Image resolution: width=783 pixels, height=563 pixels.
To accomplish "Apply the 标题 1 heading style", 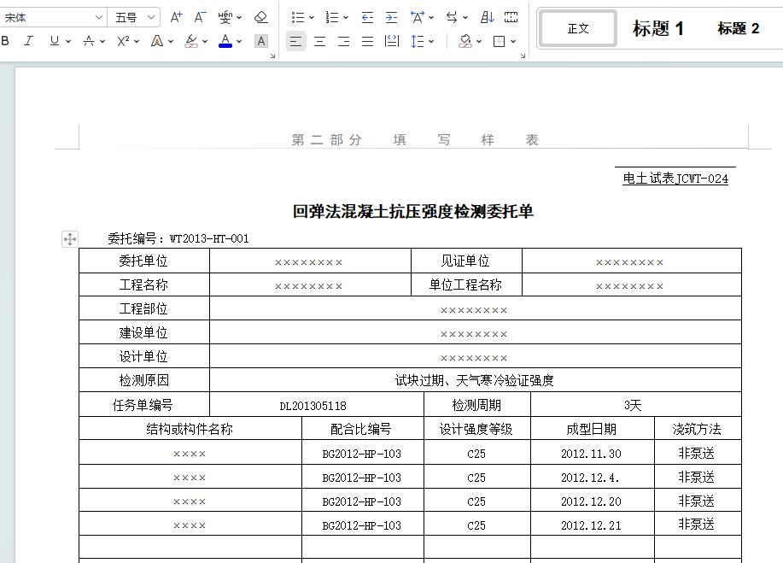I will 657,28.
